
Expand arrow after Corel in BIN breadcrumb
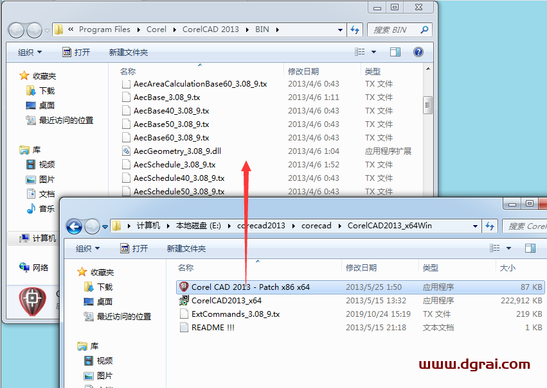coord(174,30)
